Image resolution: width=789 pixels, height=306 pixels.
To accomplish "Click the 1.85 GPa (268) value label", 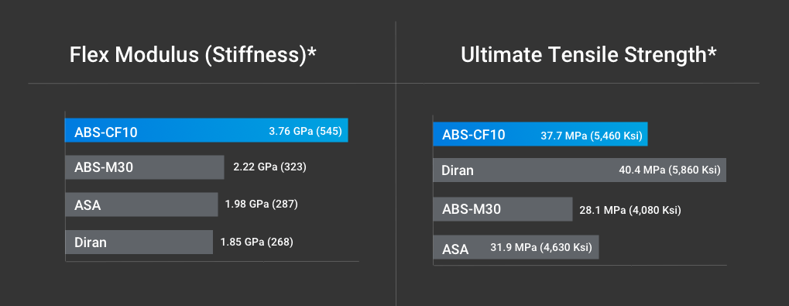I will coord(256,242).
